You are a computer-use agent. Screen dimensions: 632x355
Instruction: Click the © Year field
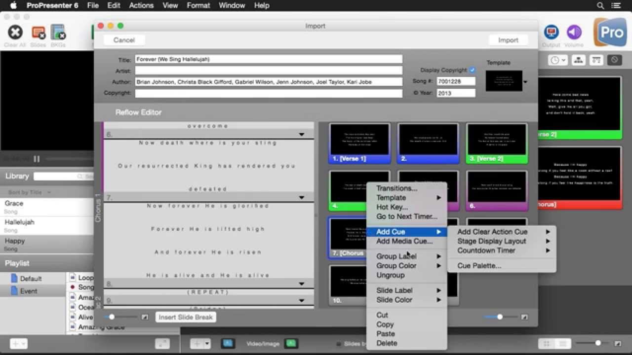456,93
